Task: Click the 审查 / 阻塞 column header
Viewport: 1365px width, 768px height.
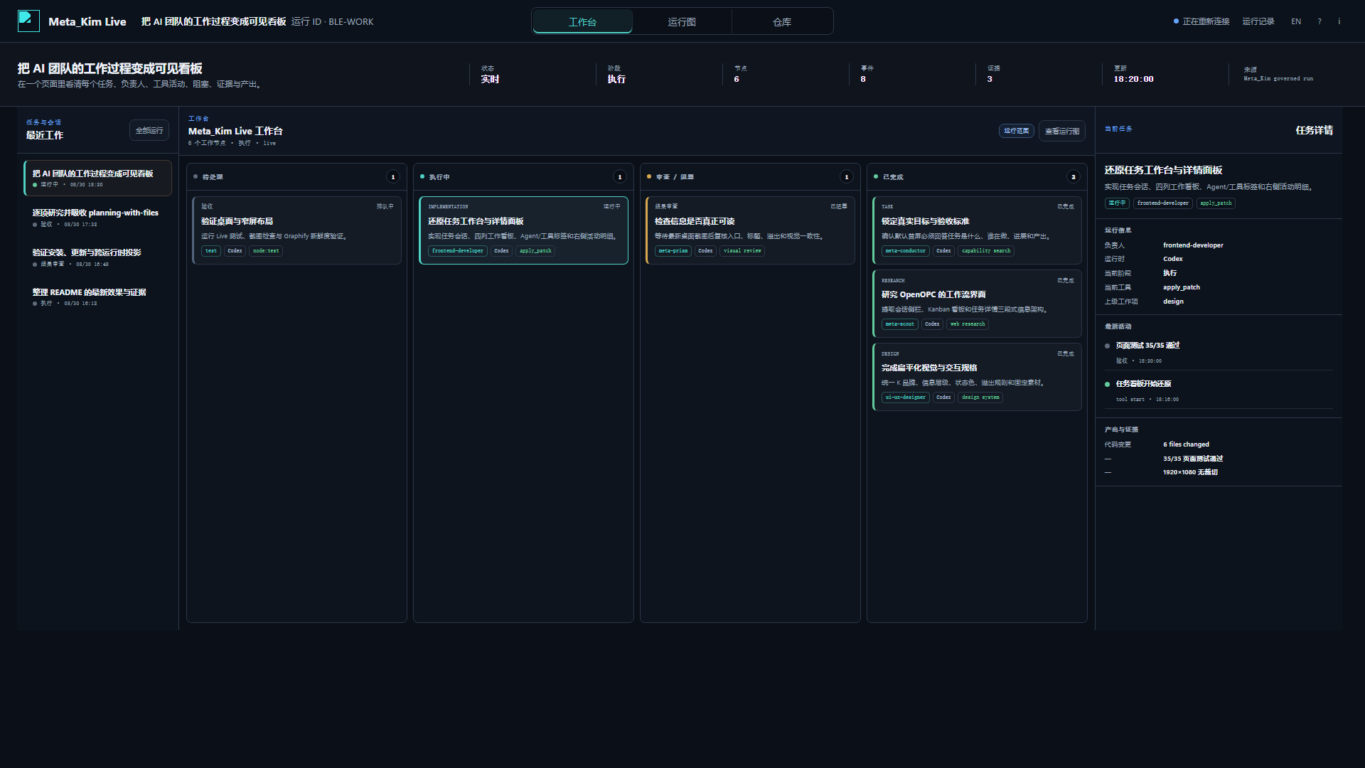Action: coord(750,176)
